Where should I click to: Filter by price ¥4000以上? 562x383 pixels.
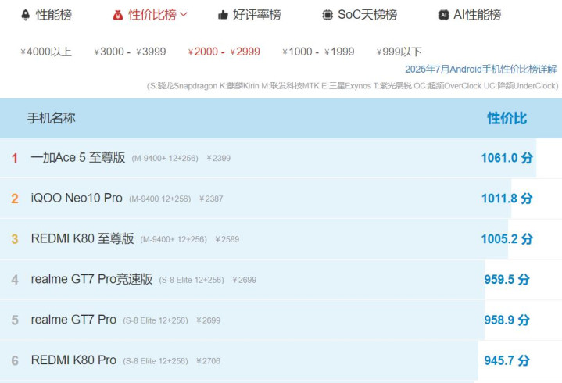pyautogui.click(x=46, y=52)
